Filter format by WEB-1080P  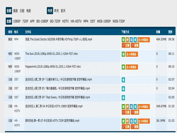click(x=104, y=21)
